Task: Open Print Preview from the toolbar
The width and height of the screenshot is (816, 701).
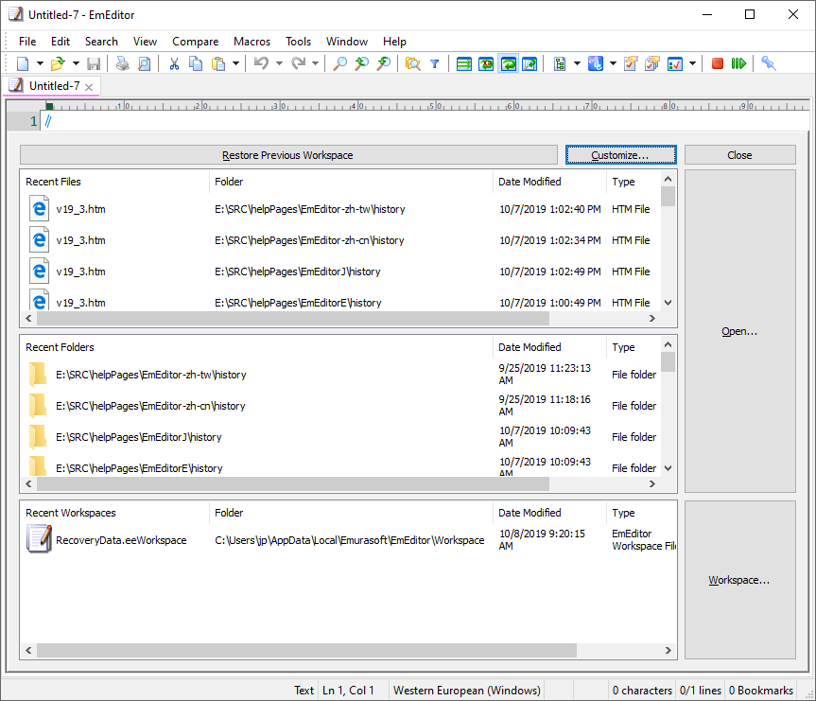Action: click(144, 63)
